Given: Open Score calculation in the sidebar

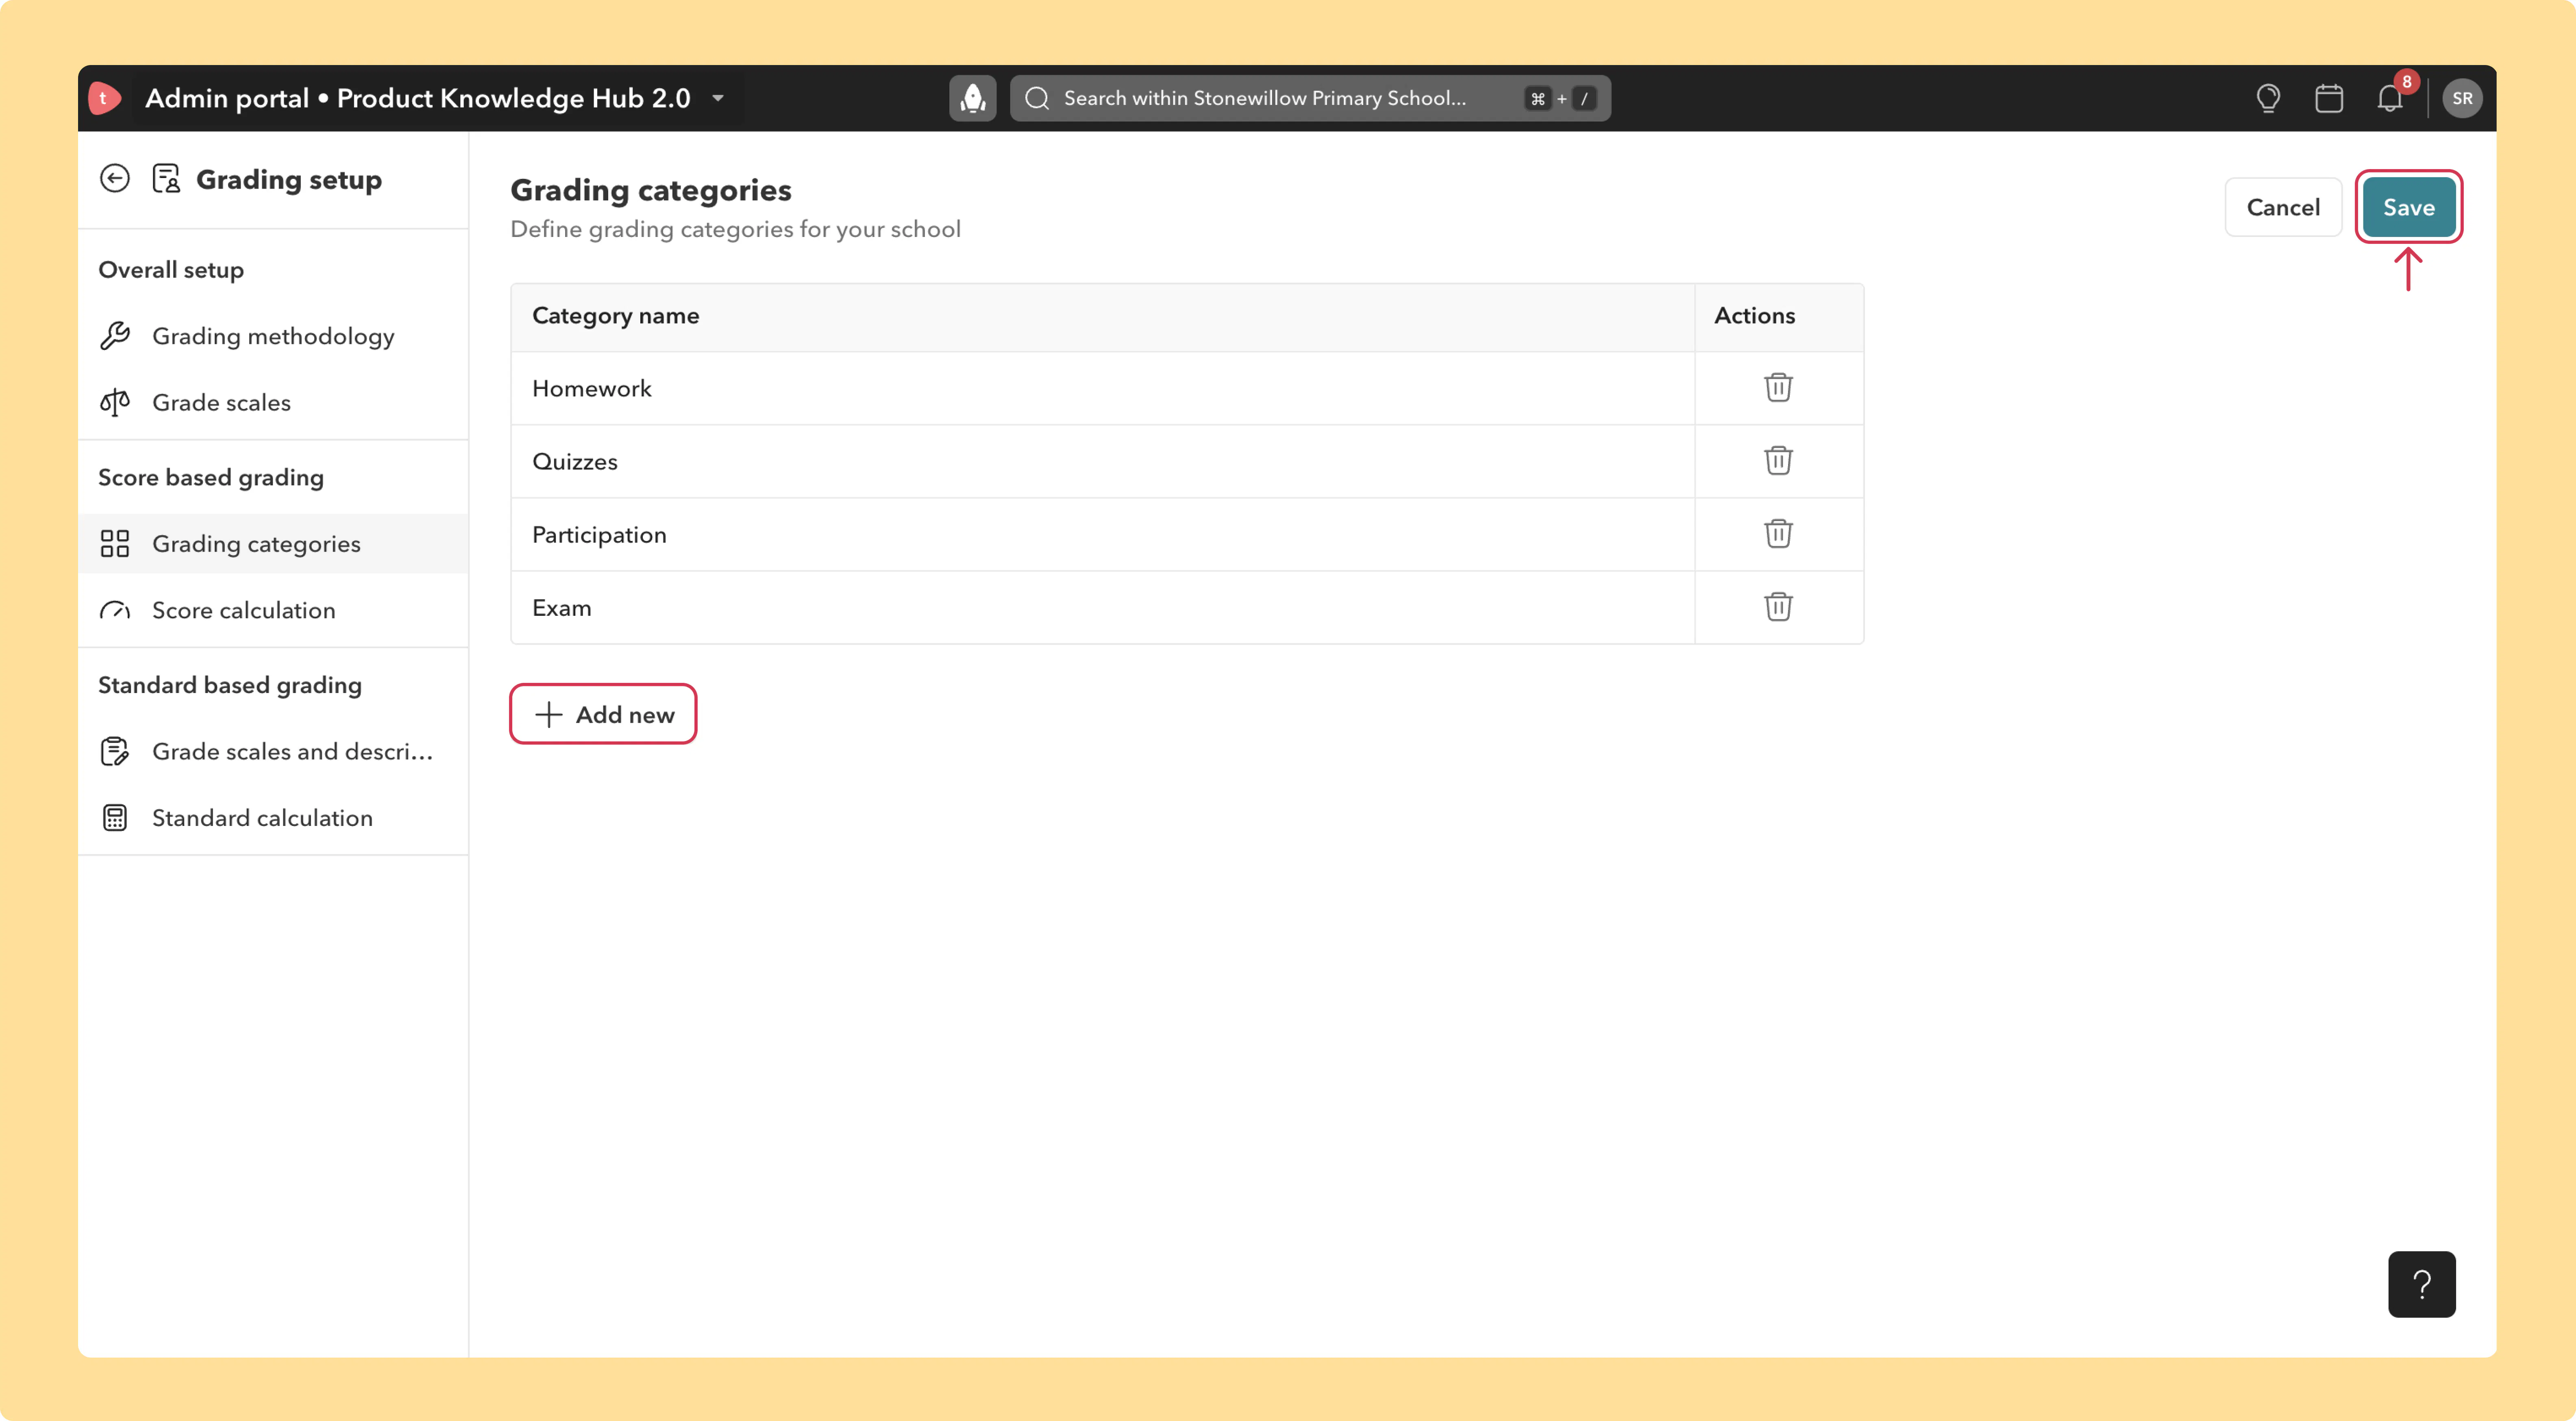Looking at the screenshot, I should click(273, 610).
